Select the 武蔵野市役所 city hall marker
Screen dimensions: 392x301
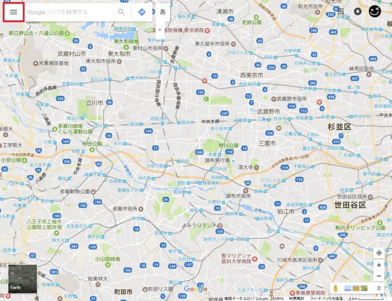tap(274, 99)
